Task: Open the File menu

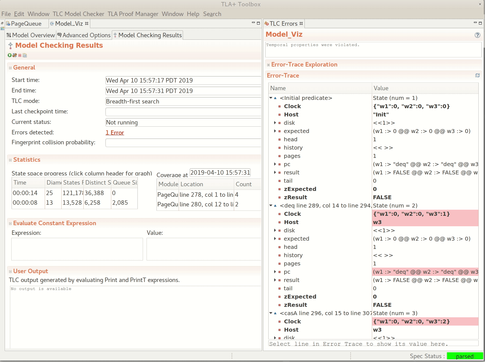Action: 6,14
